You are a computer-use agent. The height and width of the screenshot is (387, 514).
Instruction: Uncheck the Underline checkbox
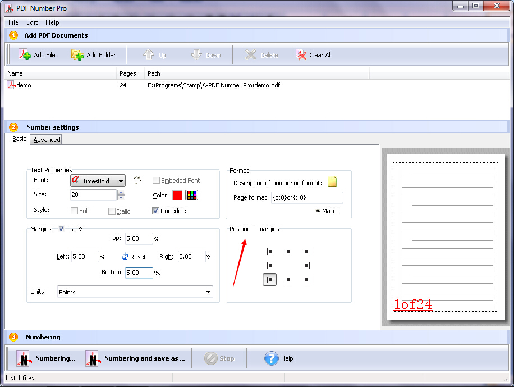point(155,211)
